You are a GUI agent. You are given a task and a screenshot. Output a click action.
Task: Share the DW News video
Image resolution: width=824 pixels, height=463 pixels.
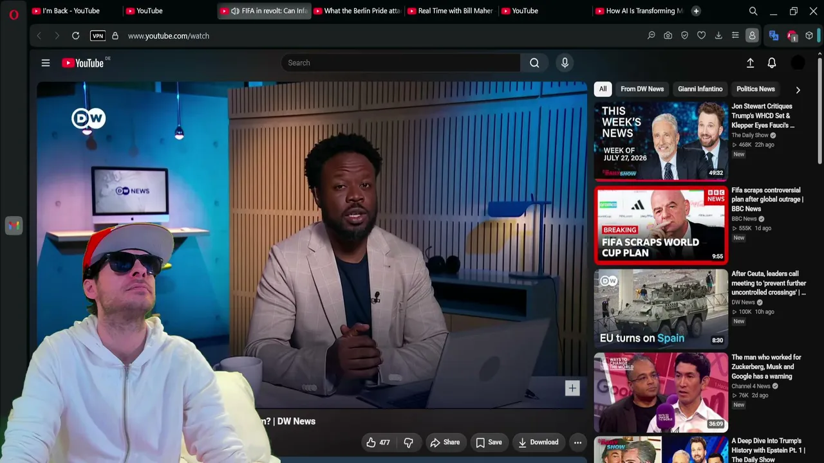[x=445, y=442]
